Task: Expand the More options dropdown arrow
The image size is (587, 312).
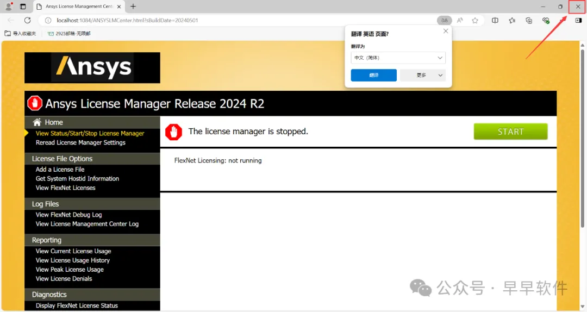Action: coord(440,76)
